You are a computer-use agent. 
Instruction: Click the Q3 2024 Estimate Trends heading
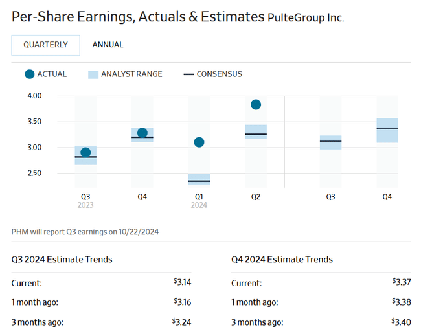tap(62, 260)
